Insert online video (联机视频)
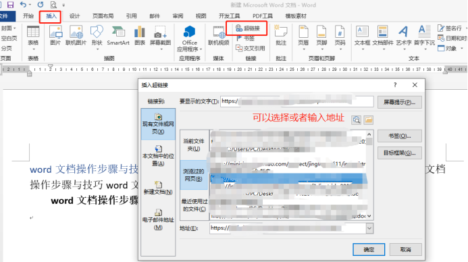The height and width of the screenshot is (262, 468). (x=219, y=36)
